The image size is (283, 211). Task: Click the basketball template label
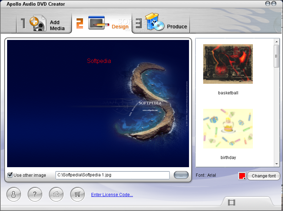coord(228,93)
